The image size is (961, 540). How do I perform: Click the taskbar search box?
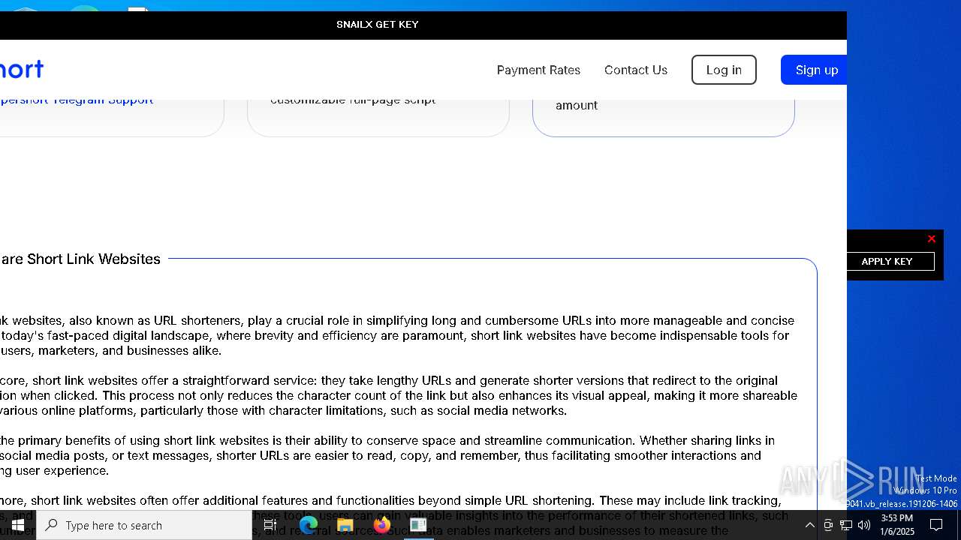click(x=144, y=525)
